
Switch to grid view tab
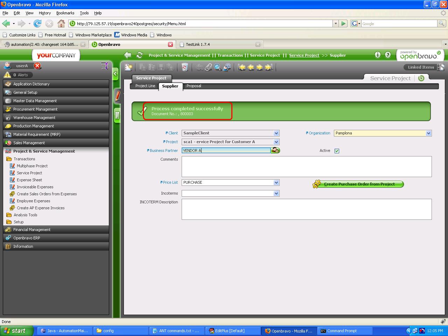click(x=118, y=115)
